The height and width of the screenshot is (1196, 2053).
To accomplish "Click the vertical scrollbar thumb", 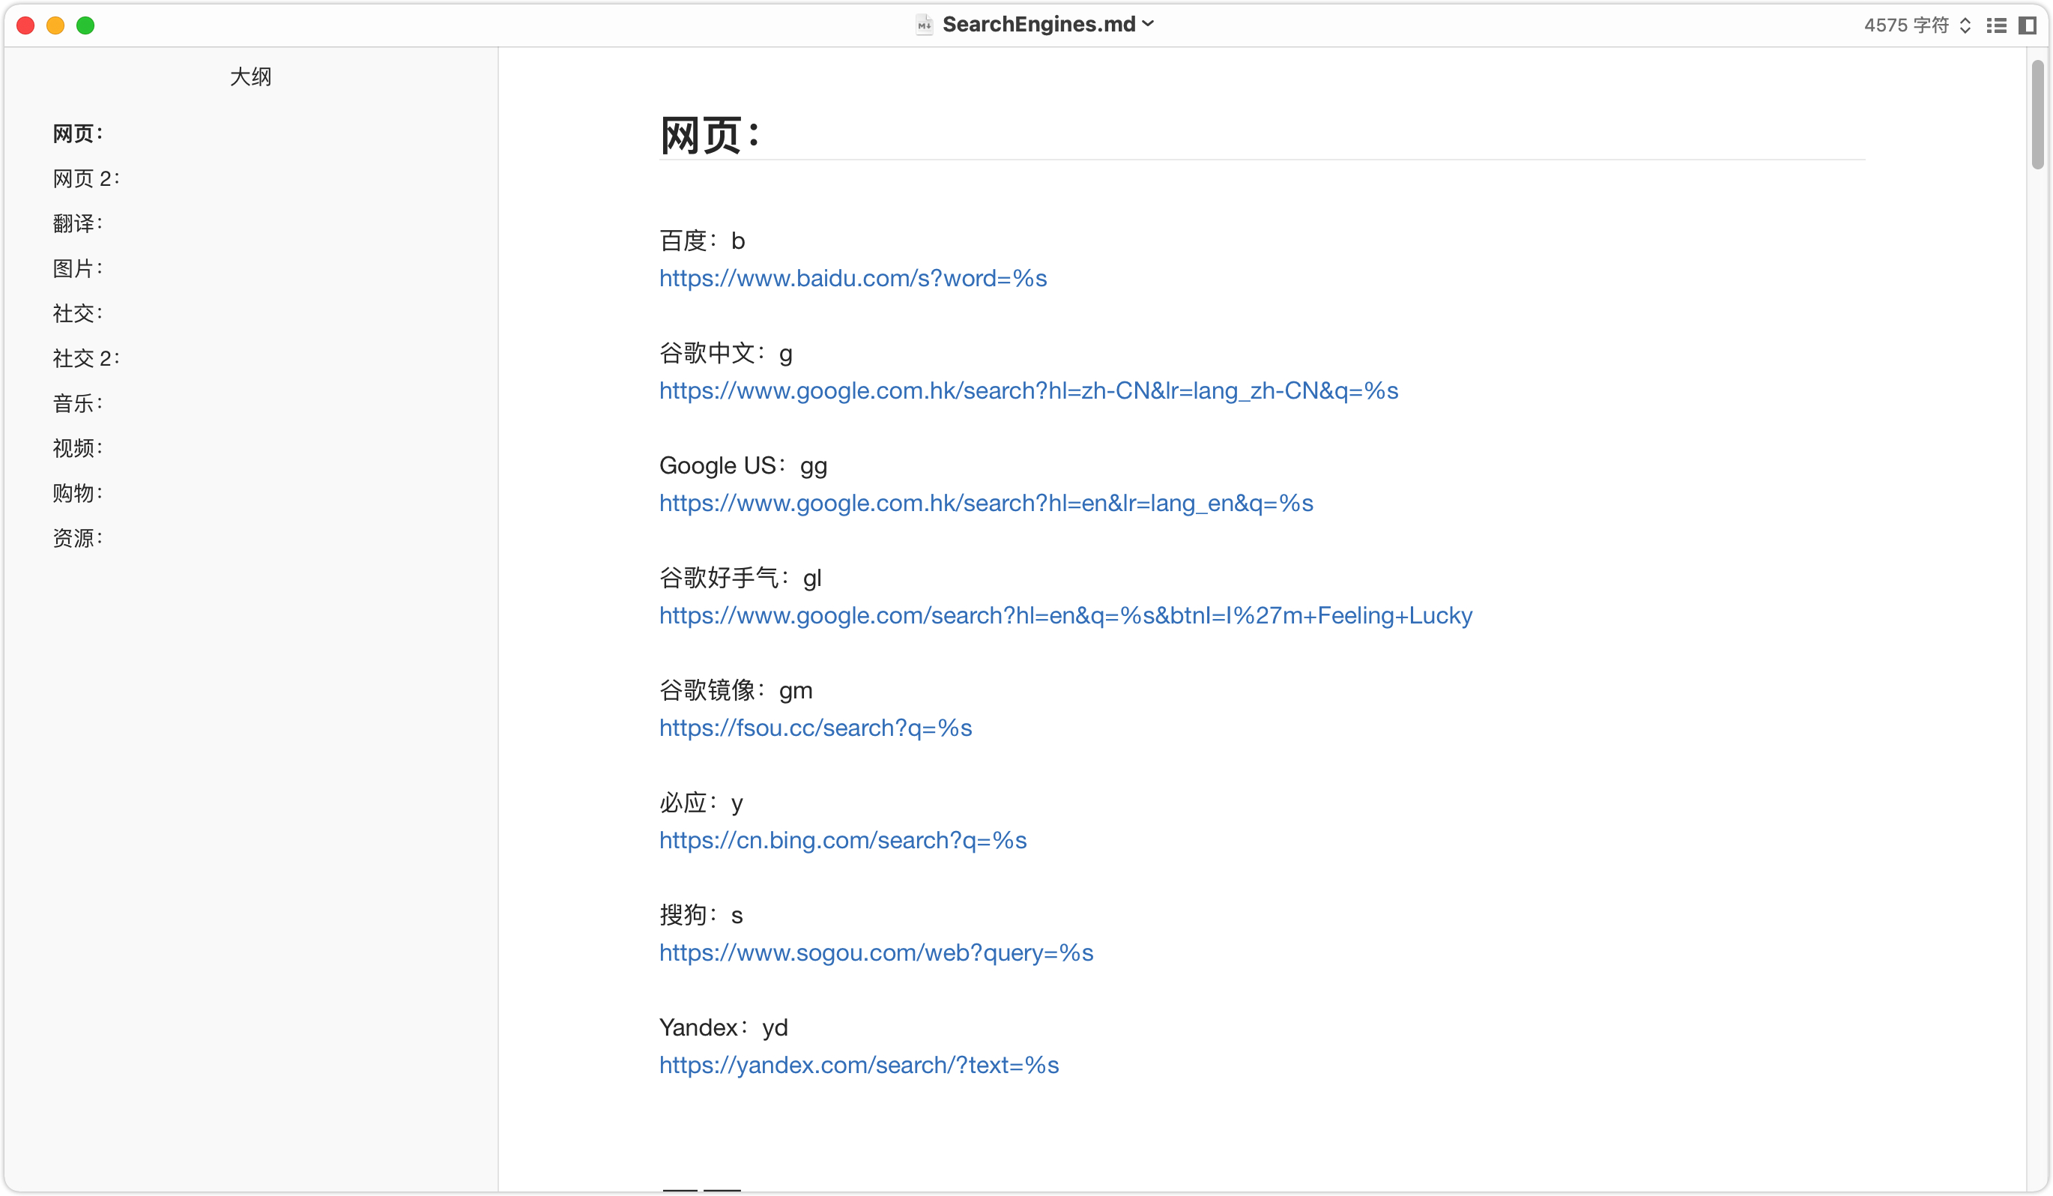I will [x=2037, y=114].
